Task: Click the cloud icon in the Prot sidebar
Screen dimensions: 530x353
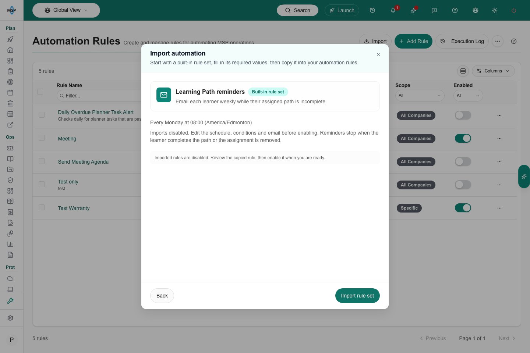Action: coord(10,278)
